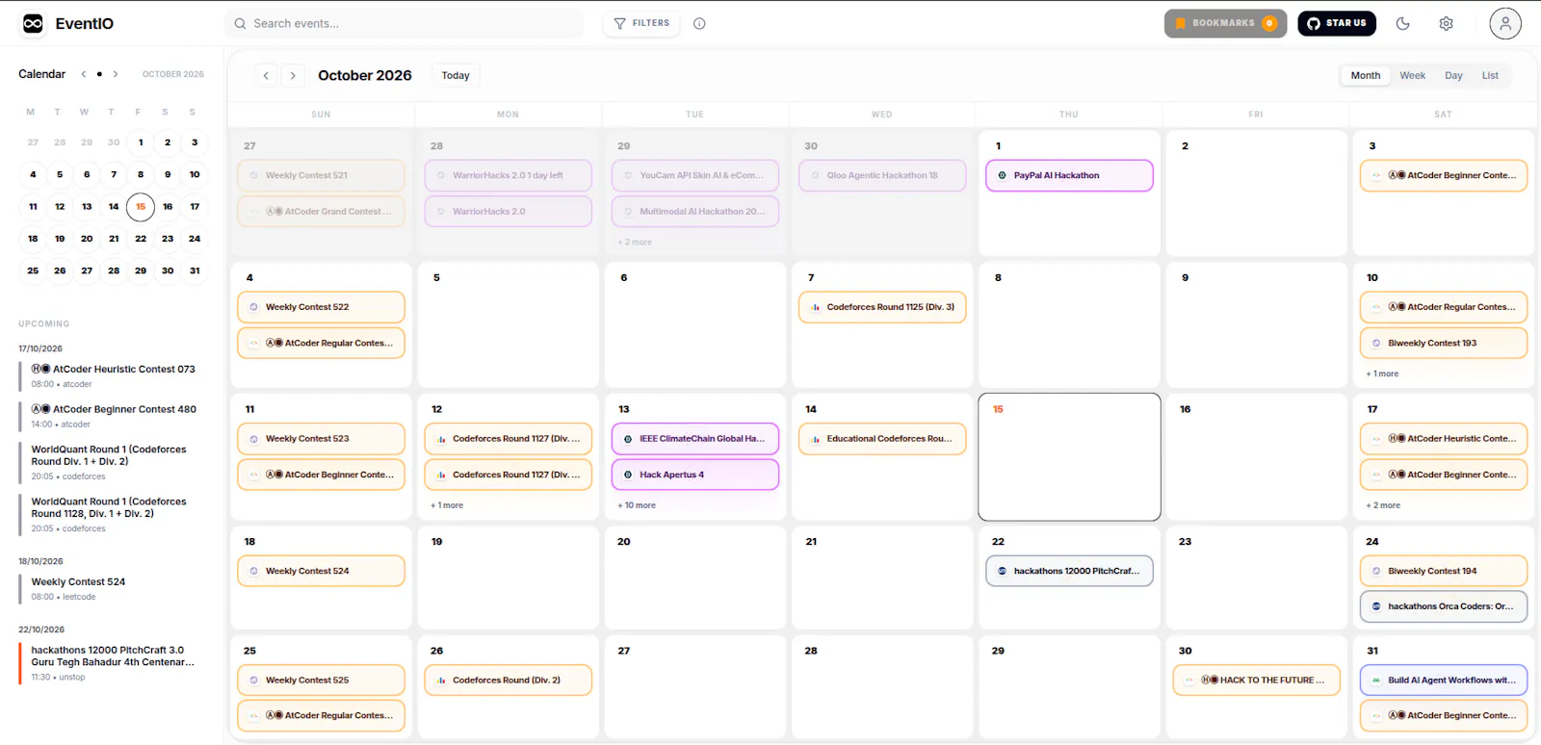Open hackathons Orca Coders event
This screenshot has height=745, width=1541.
click(x=1444, y=606)
